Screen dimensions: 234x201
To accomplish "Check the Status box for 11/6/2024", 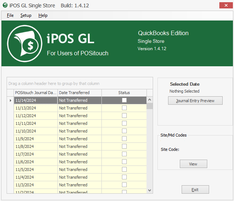I will 124,161.
